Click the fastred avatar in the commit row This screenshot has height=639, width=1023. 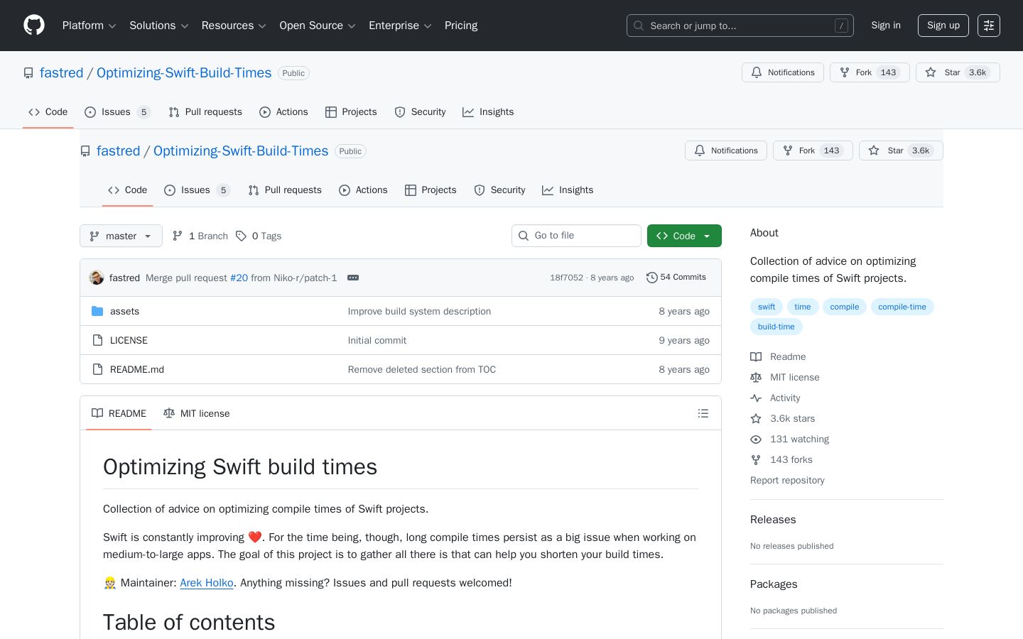[x=97, y=278]
